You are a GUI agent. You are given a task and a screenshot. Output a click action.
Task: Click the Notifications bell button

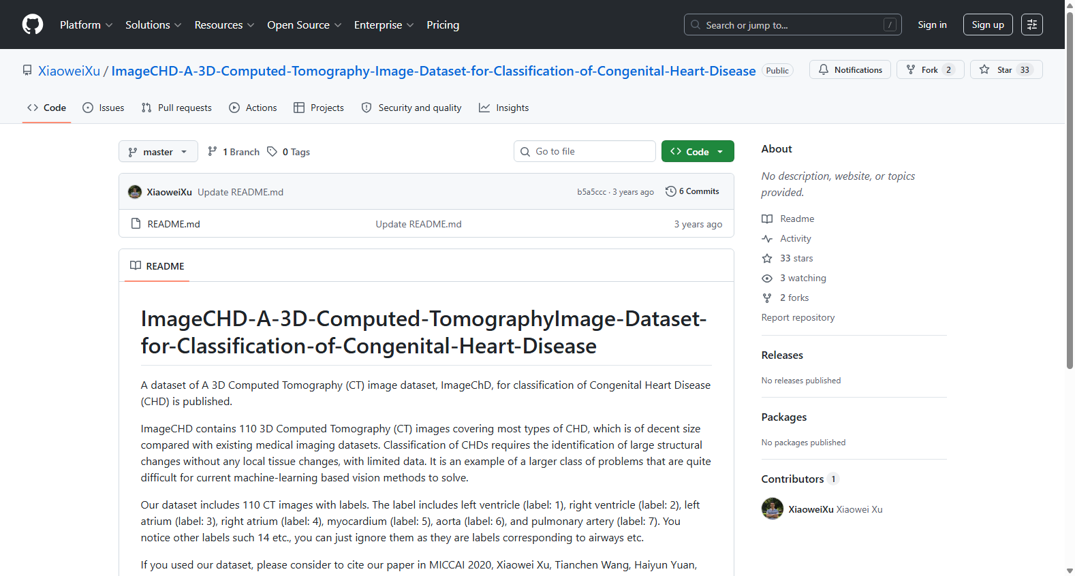pyautogui.click(x=850, y=69)
